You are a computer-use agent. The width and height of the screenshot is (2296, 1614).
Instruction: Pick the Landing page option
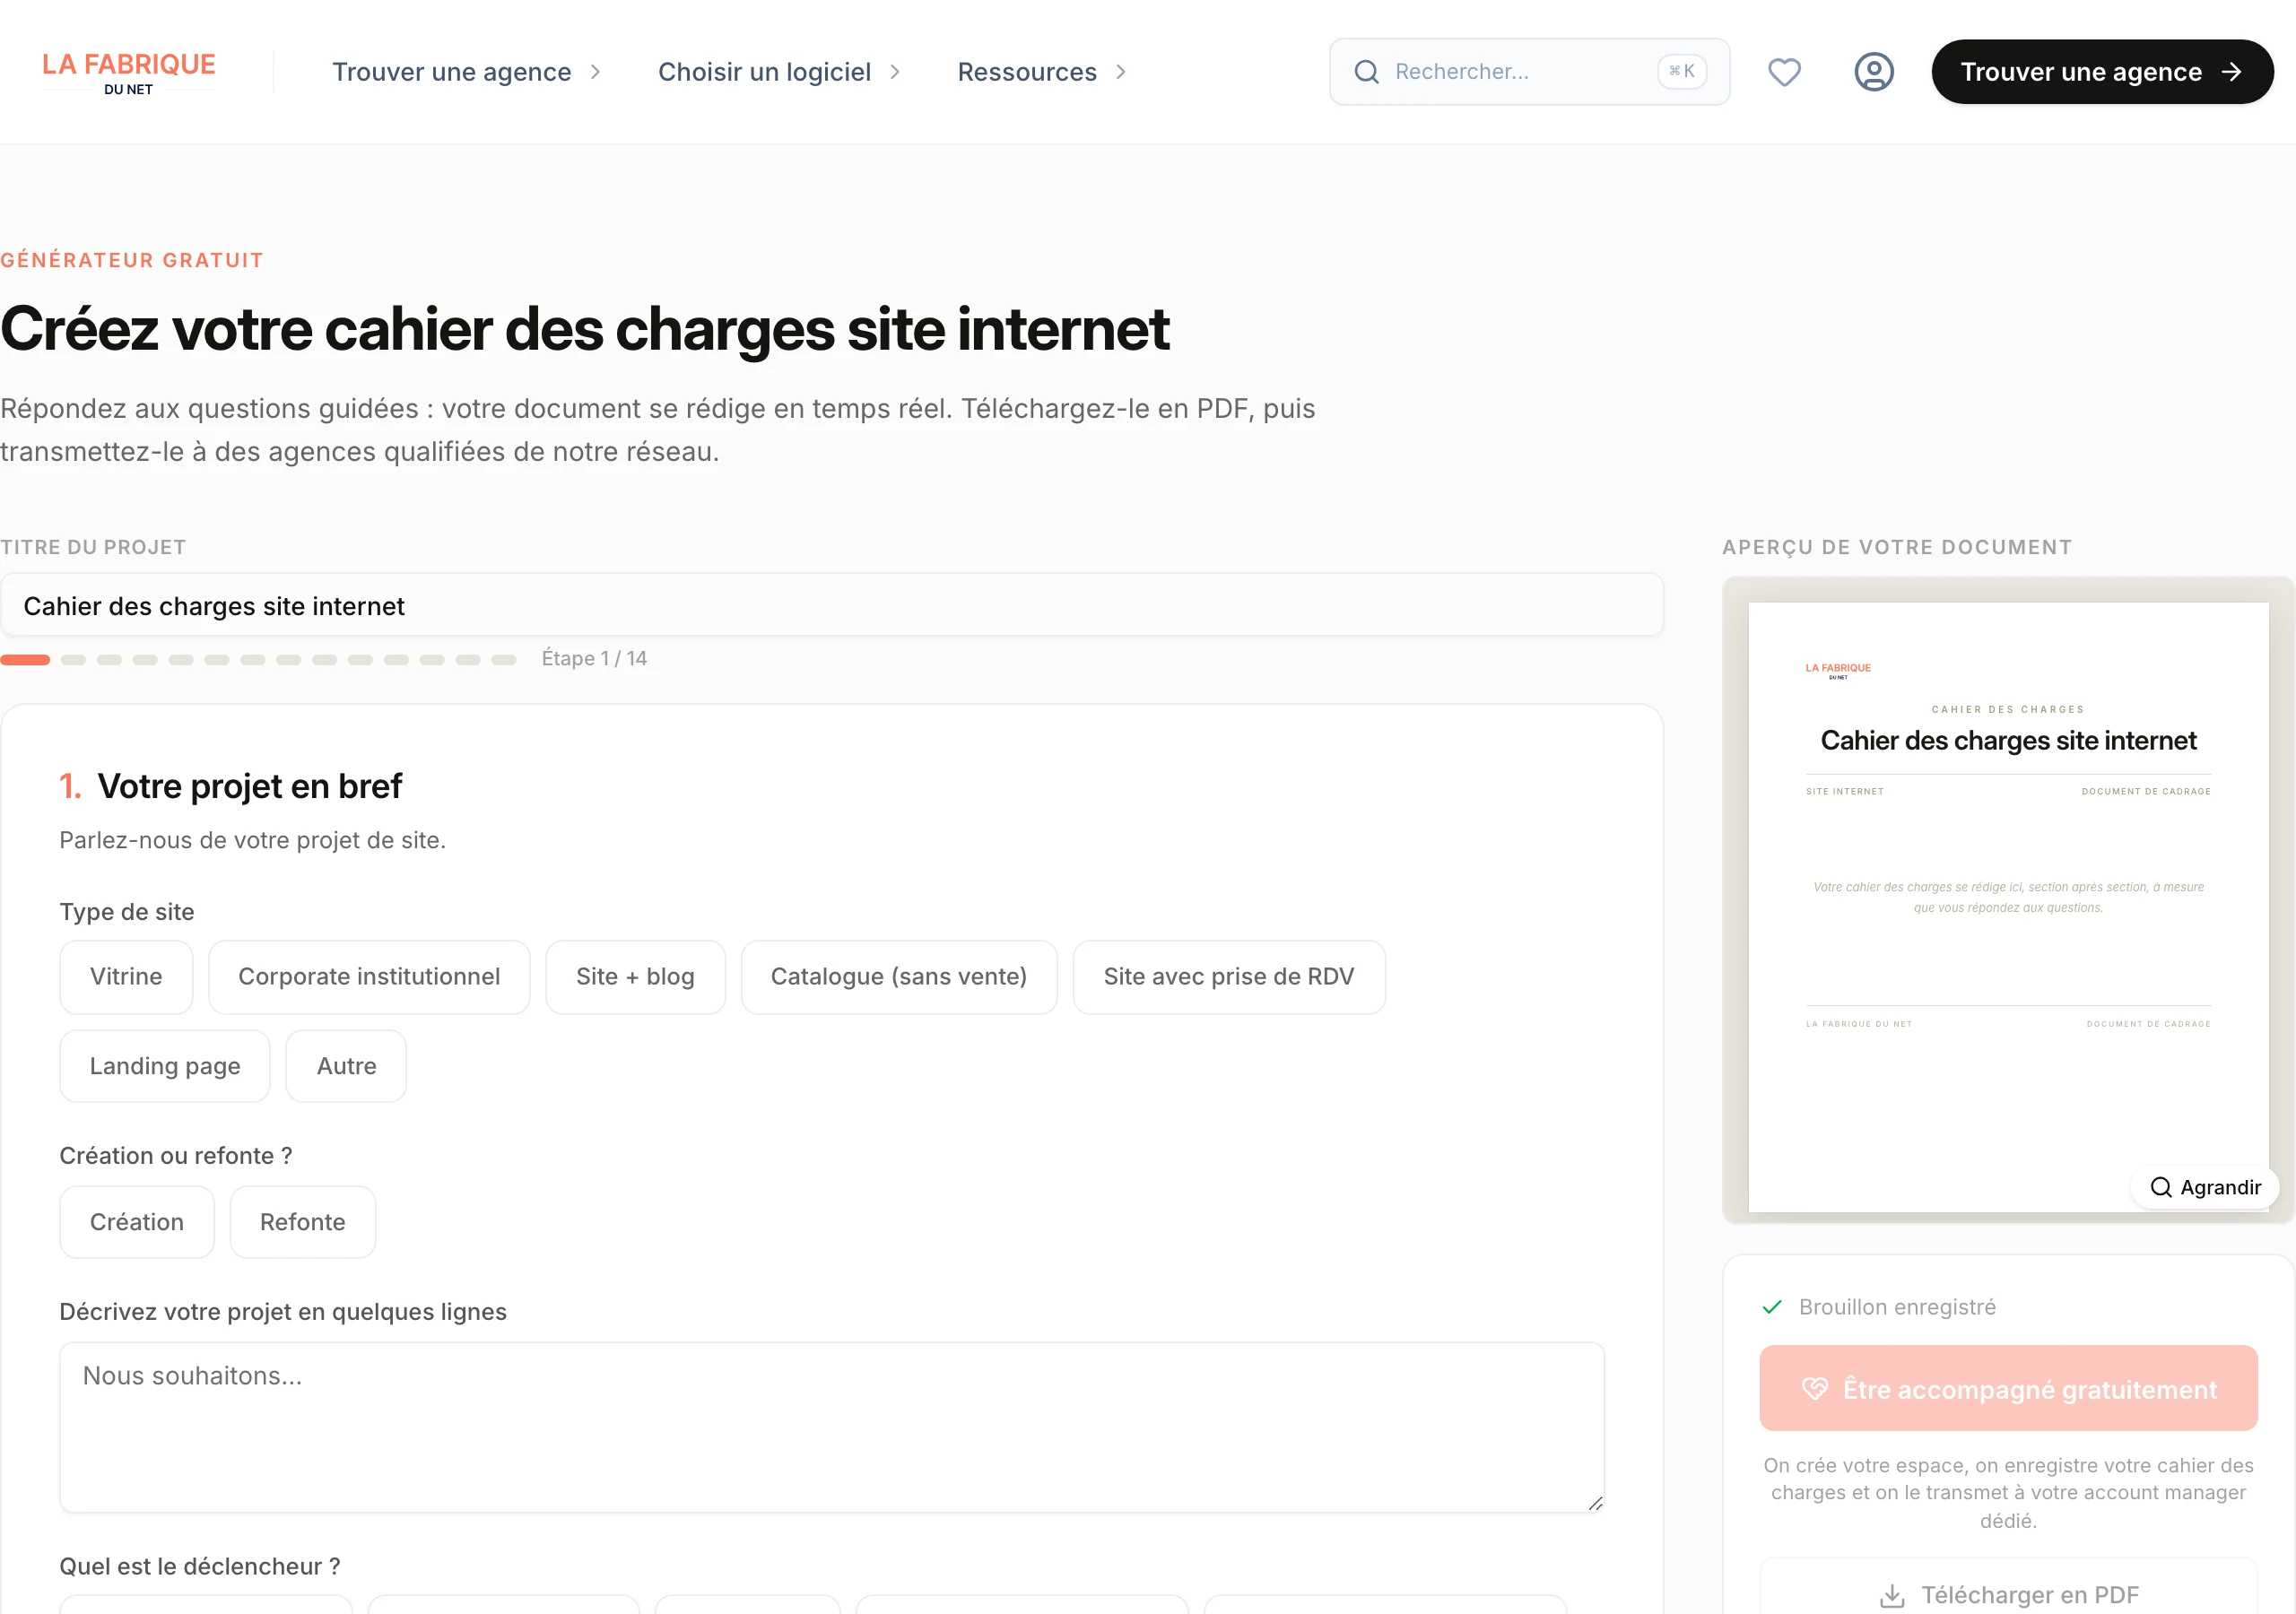pyautogui.click(x=165, y=1066)
